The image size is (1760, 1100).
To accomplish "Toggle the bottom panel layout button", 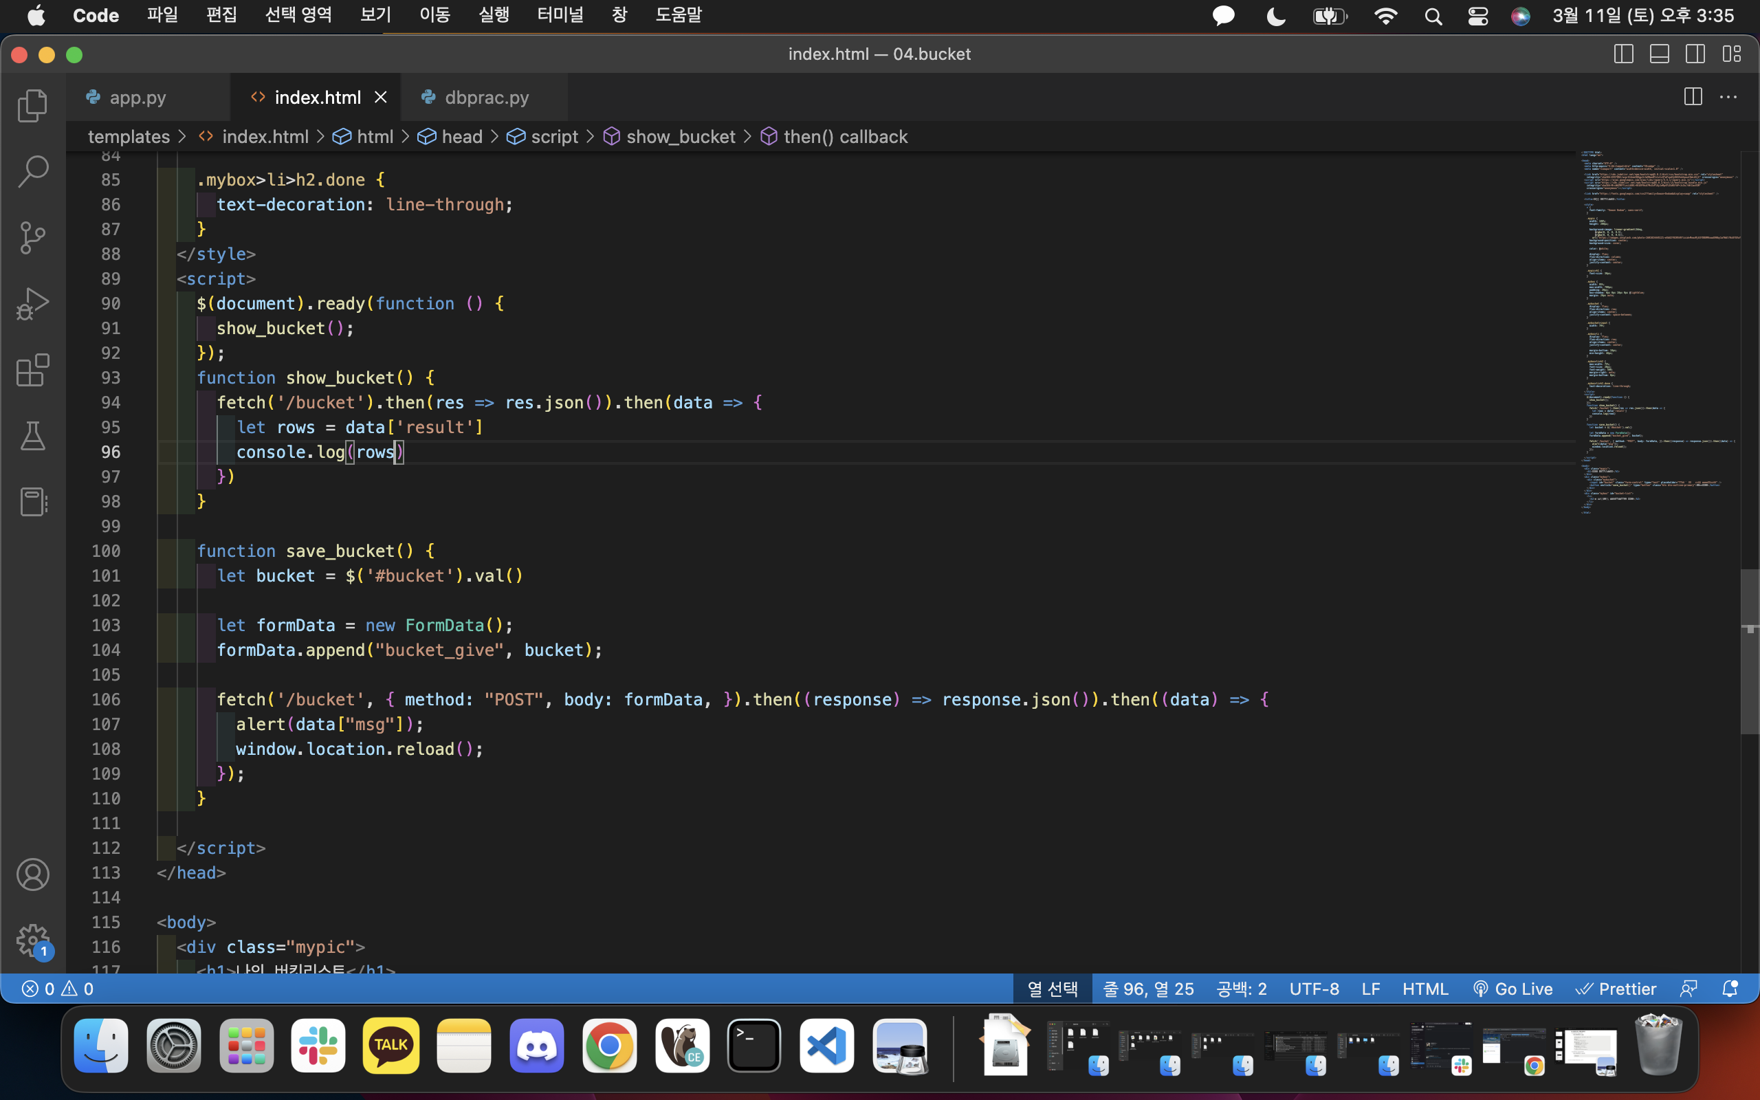I will click(x=1660, y=54).
